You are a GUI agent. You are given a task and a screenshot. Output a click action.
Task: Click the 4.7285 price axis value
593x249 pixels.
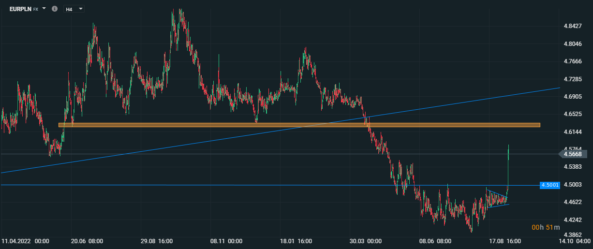pos(572,79)
